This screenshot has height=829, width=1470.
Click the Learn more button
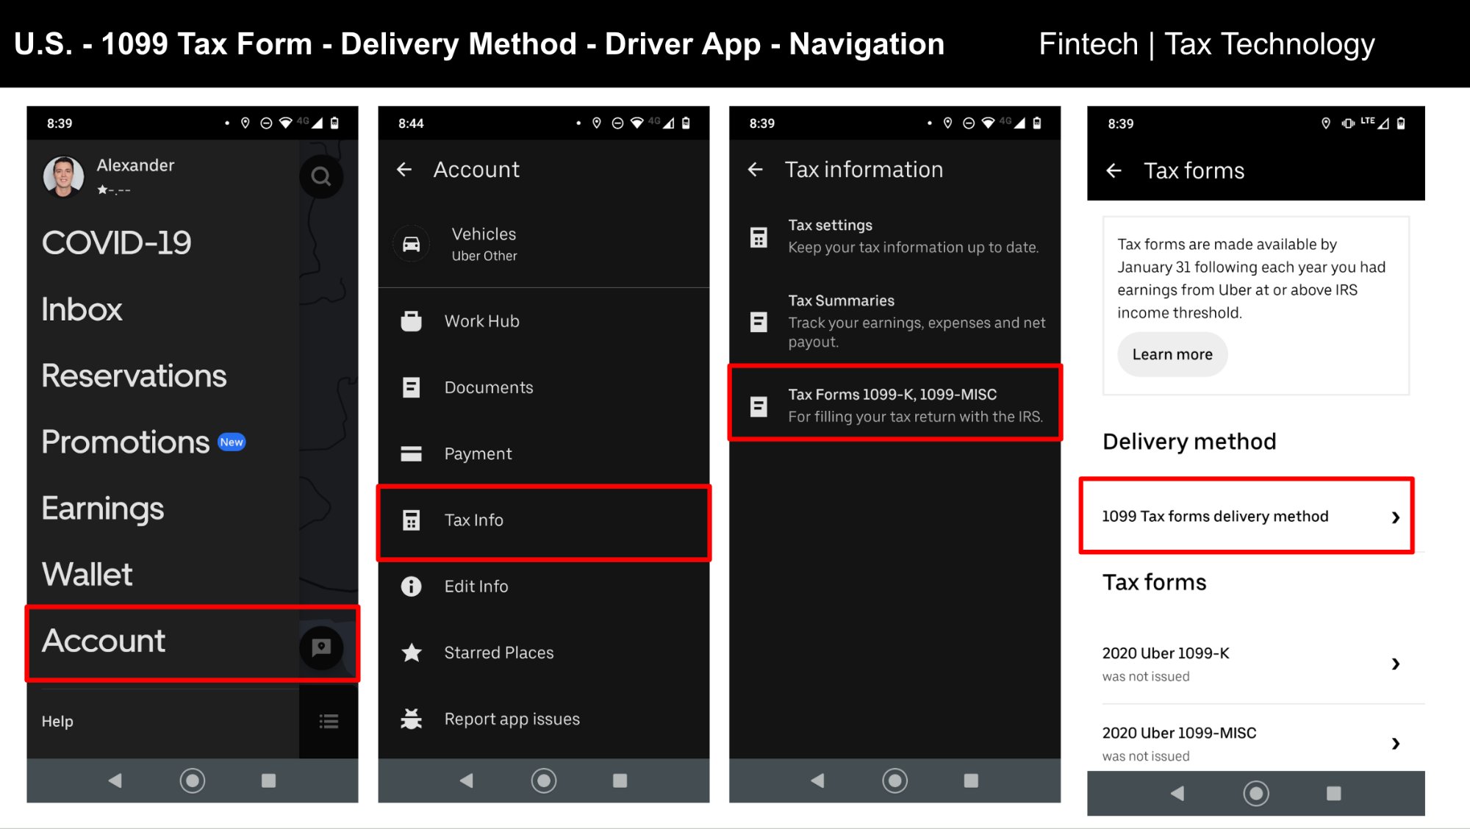click(x=1172, y=354)
